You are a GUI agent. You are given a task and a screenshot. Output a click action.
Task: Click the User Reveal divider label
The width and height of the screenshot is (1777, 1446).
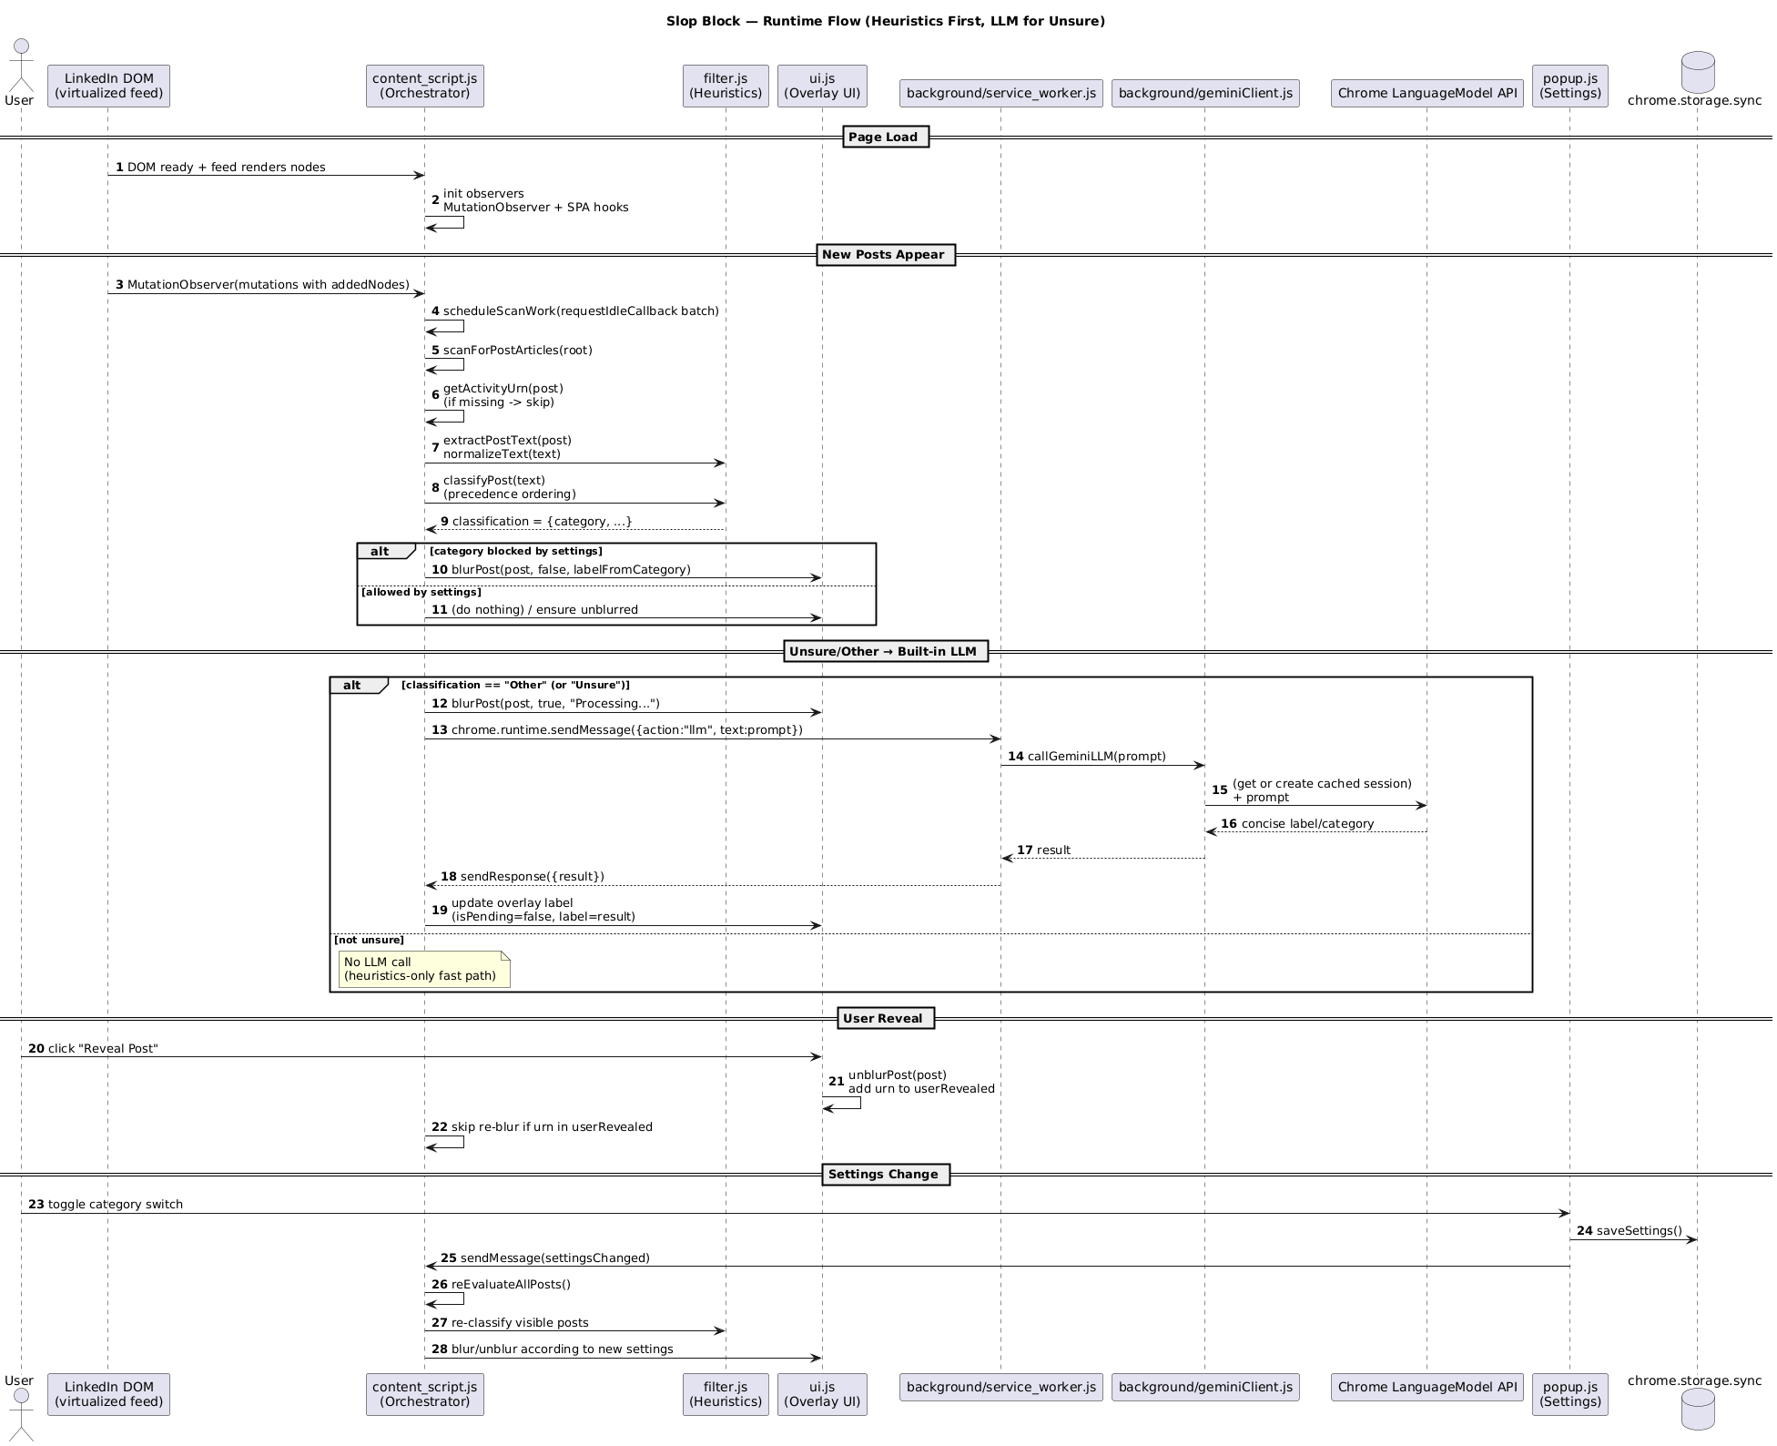click(885, 1019)
